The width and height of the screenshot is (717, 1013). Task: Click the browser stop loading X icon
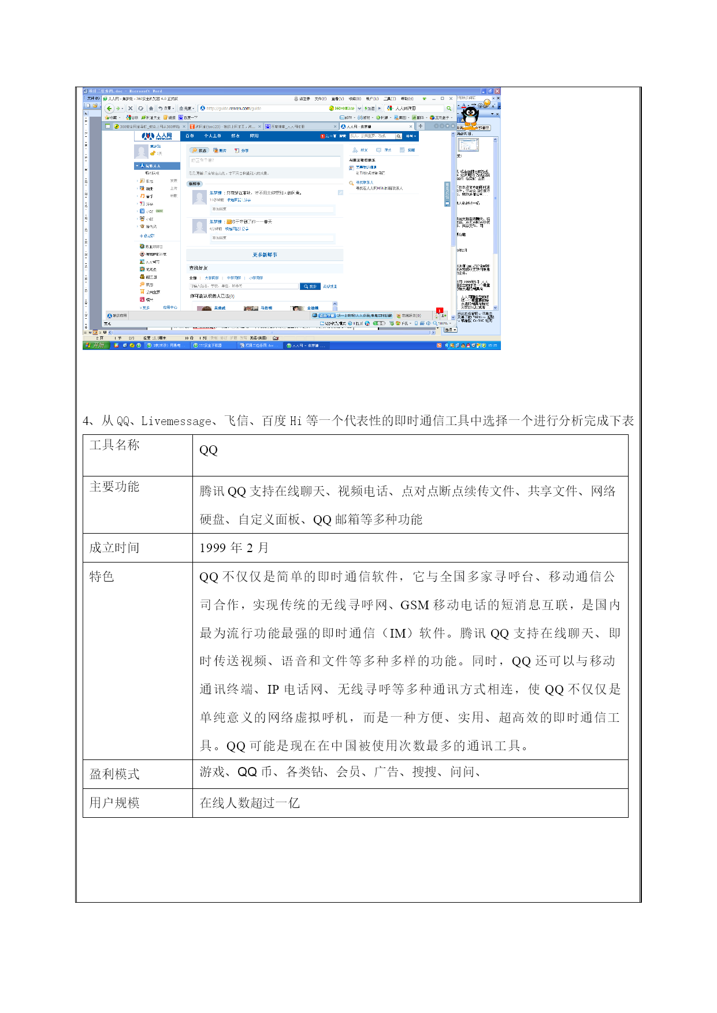[x=131, y=109]
